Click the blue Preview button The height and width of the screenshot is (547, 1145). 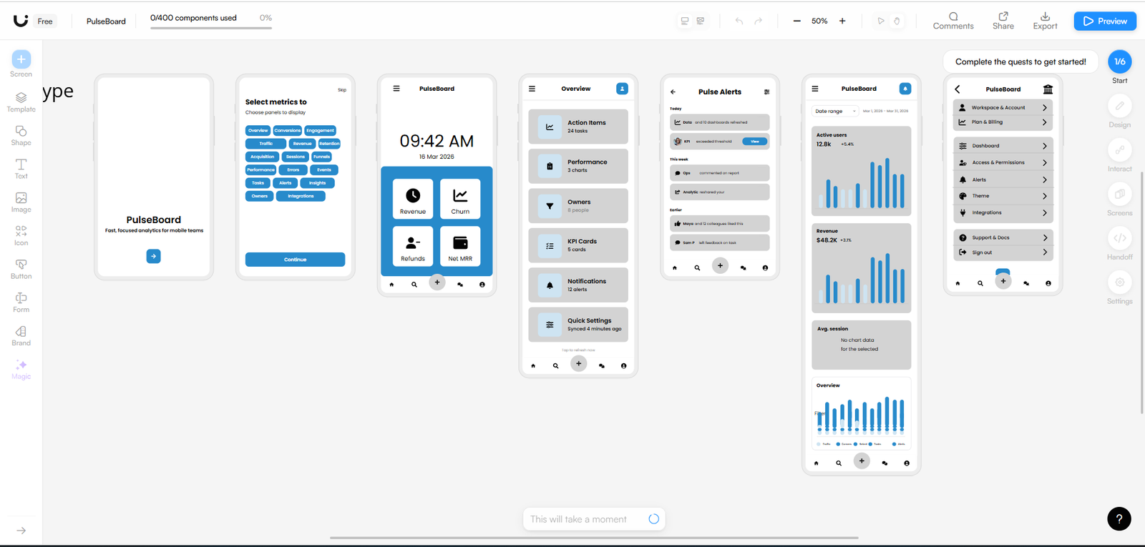[x=1105, y=21]
